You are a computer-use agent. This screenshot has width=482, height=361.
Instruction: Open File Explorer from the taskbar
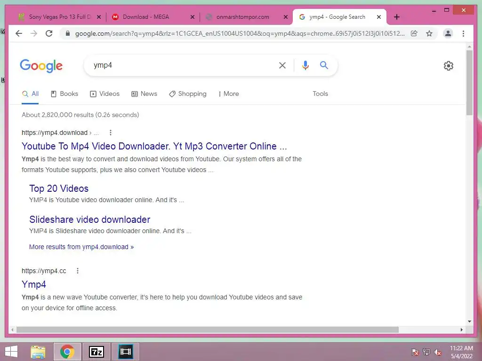coord(38,352)
